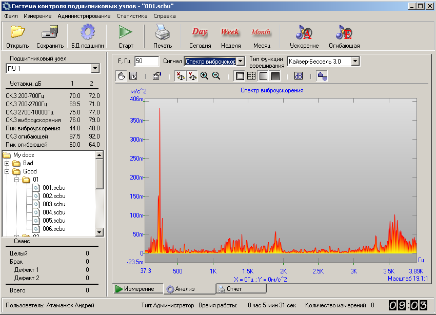Zoom in with the plus magnifier
Viewport: 436px width, 315px height.
pos(204,76)
